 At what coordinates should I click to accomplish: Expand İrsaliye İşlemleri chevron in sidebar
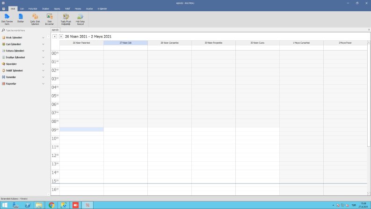(44, 57)
